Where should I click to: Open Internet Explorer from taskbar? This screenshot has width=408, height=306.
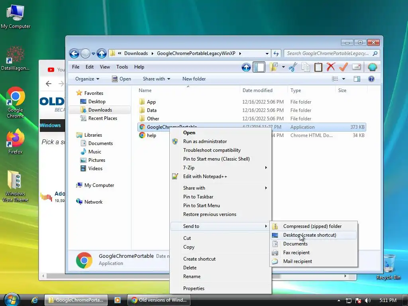35,300
